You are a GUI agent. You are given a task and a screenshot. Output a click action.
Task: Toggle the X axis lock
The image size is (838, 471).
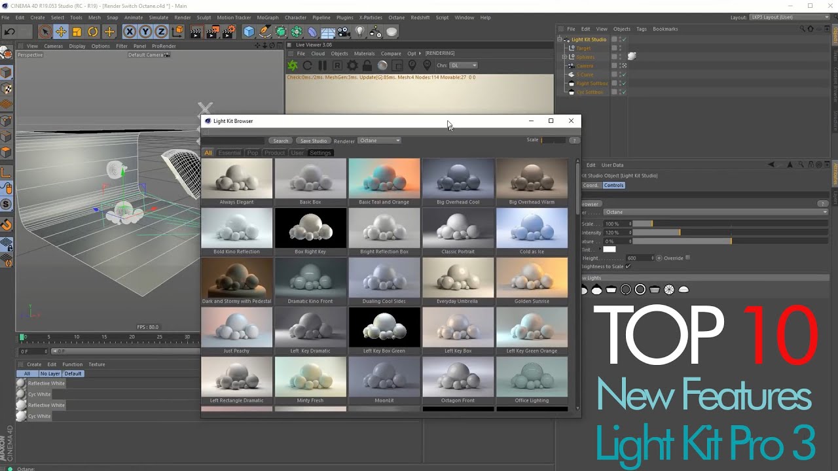click(x=130, y=31)
